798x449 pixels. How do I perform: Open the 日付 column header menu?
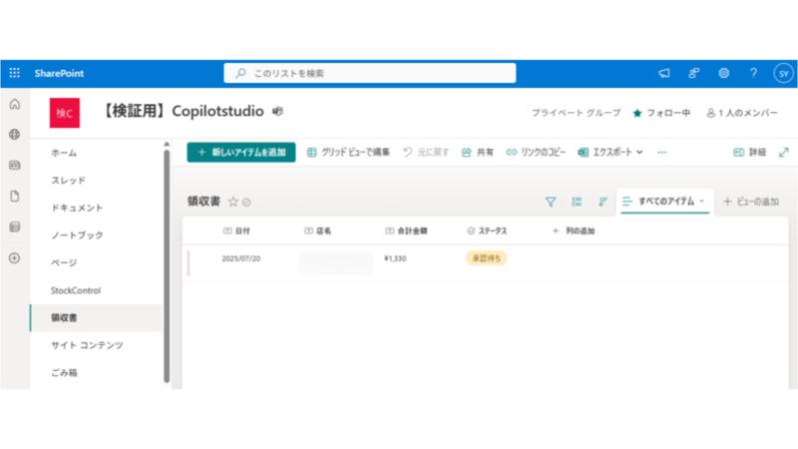pos(236,231)
